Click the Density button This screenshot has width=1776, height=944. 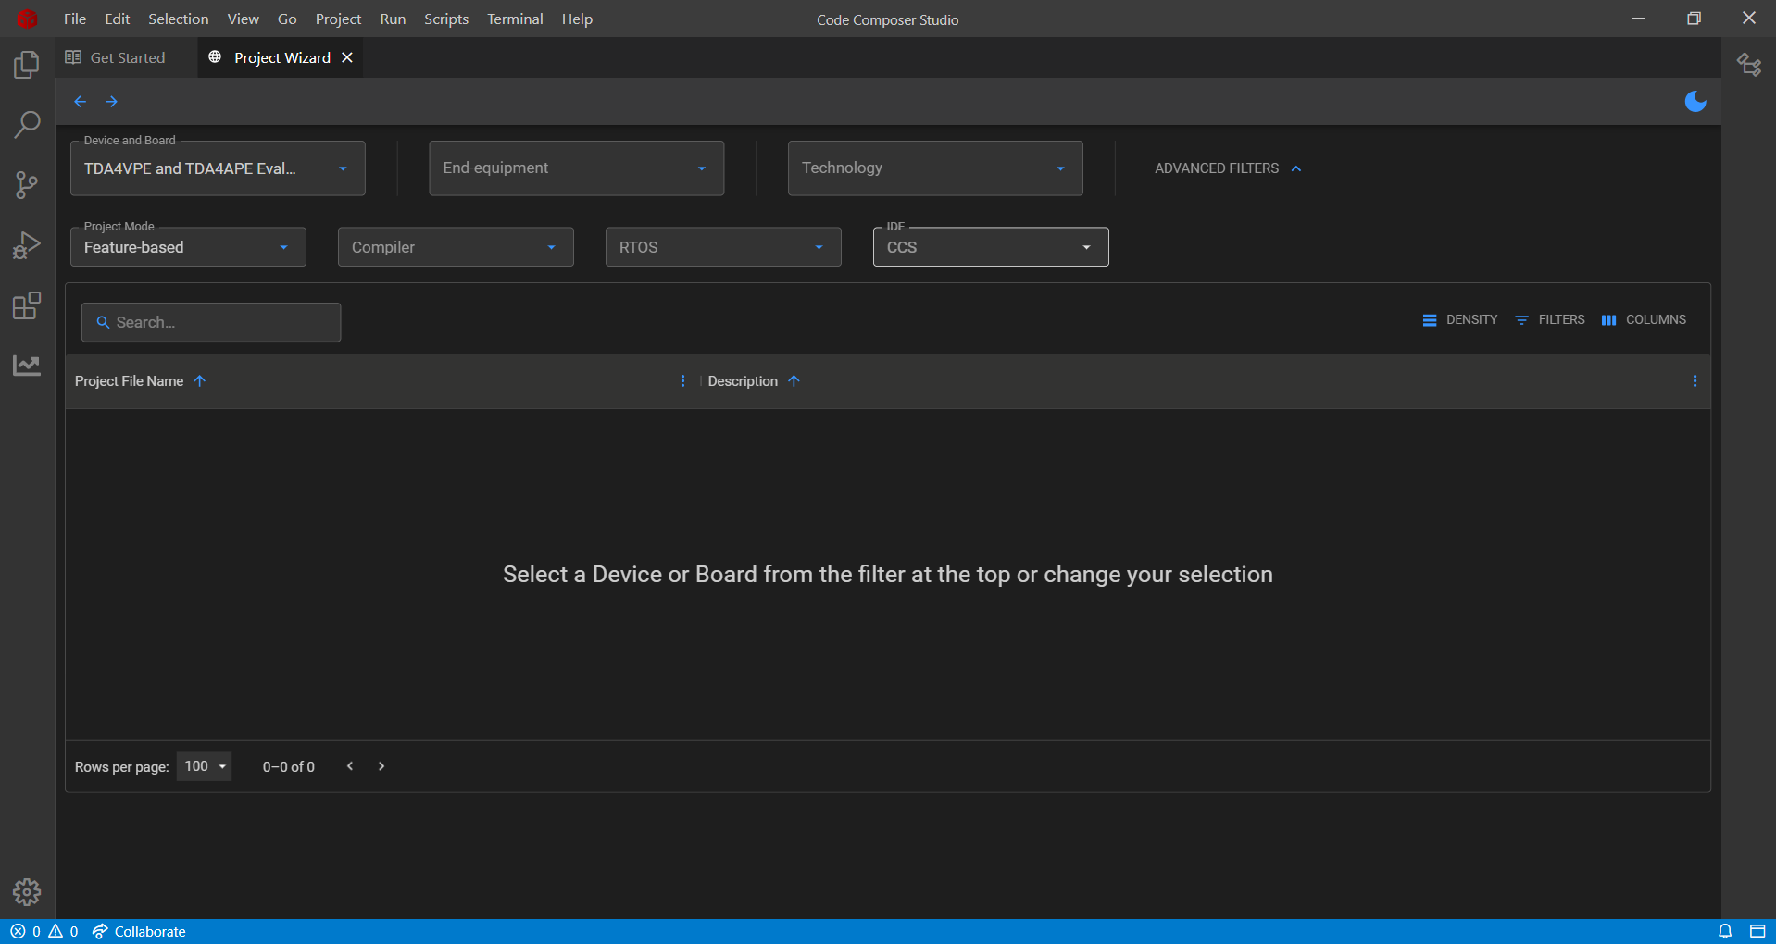pyautogui.click(x=1460, y=319)
